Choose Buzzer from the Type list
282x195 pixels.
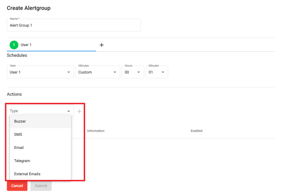(x=40, y=121)
